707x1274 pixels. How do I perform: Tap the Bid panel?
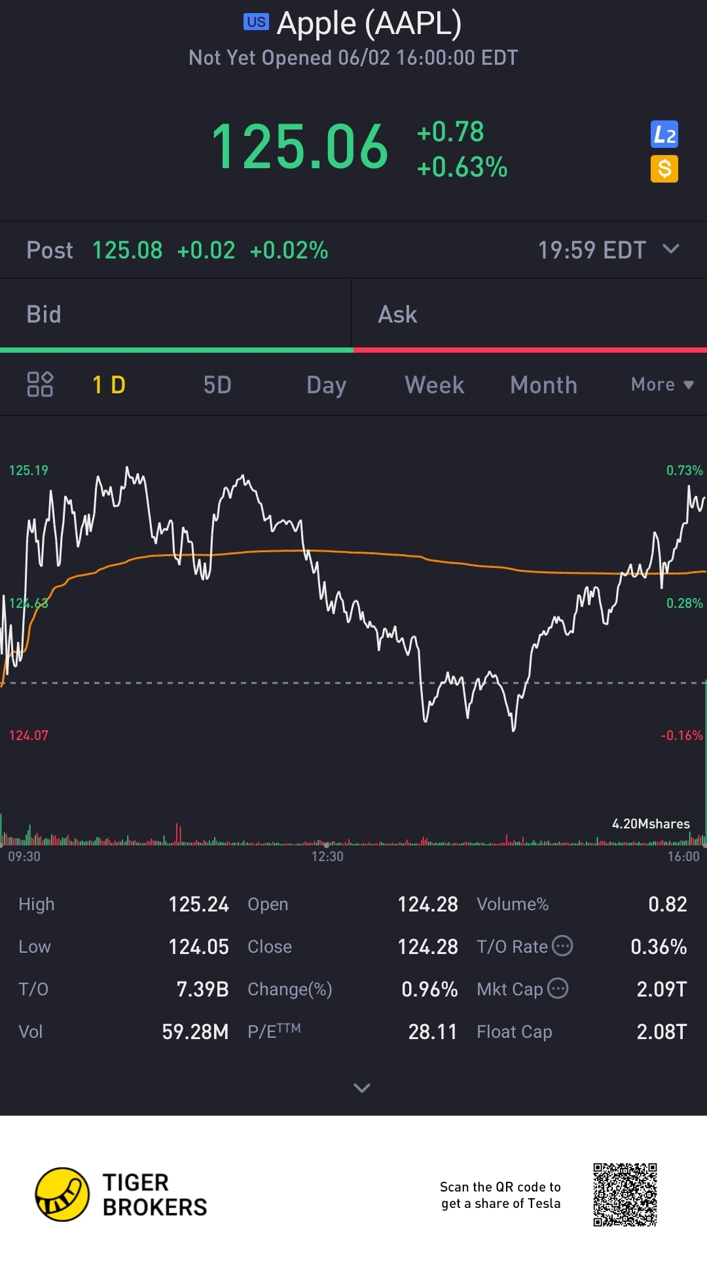[175, 314]
